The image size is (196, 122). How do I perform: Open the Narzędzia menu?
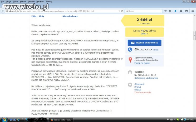[40, 2]
